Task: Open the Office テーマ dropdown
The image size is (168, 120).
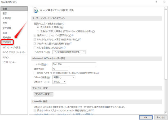Action: point(59,82)
